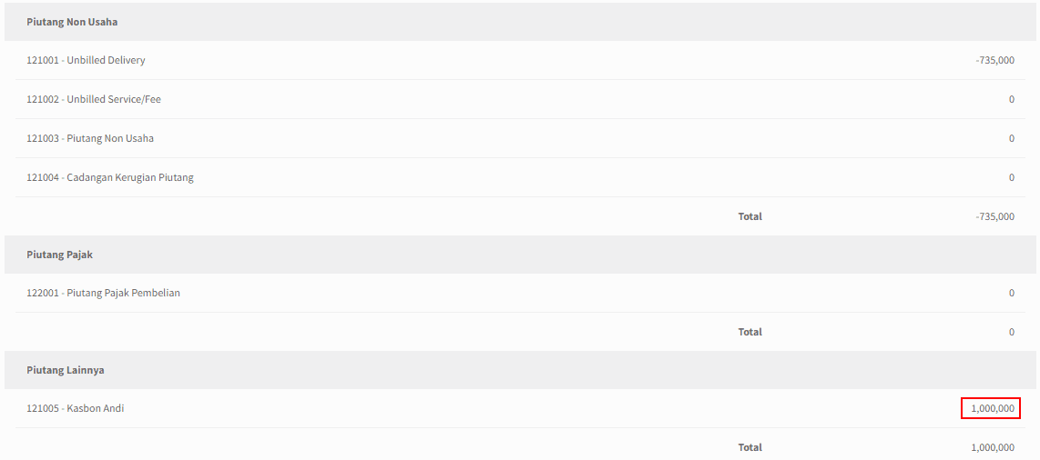Click the Piutang Non Usaha Total -735,000 value
Image resolution: width=1040 pixels, height=460 pixels.
click(994, 216)
